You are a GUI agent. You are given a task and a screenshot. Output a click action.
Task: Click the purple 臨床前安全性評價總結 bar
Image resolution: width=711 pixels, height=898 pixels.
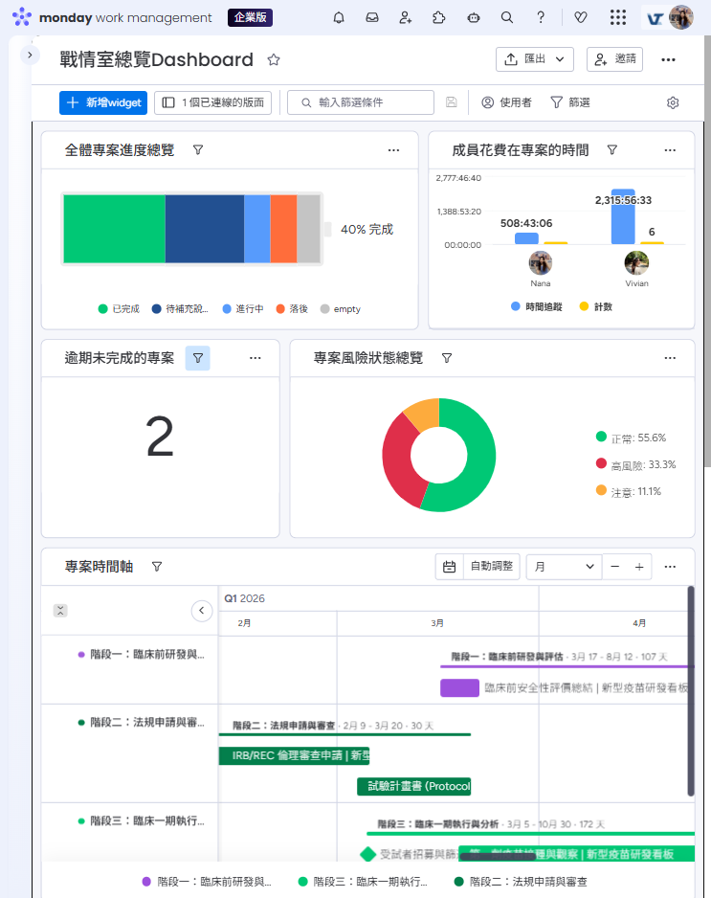pyautogui.click(x=459, y=687)
